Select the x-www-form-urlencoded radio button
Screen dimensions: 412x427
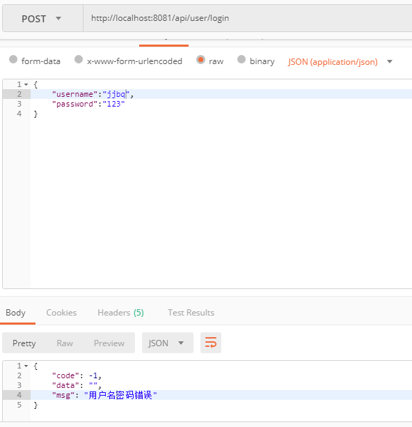pyautogui.click(x=79, y=59)
